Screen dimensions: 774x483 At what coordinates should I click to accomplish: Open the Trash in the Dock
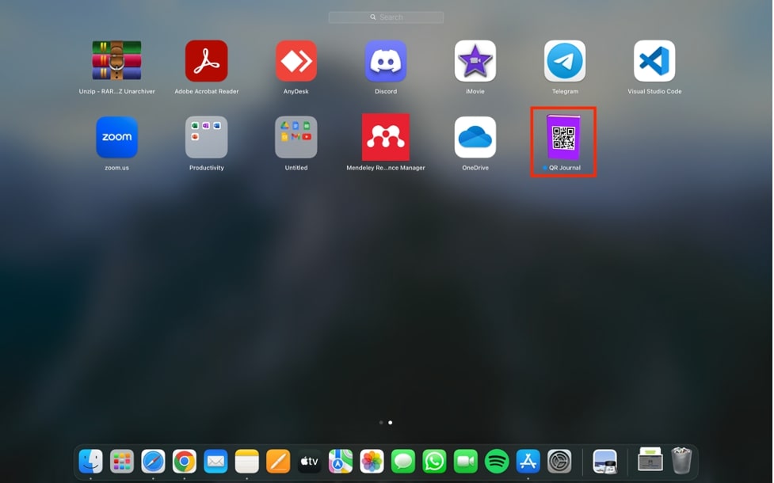(681, 461)
